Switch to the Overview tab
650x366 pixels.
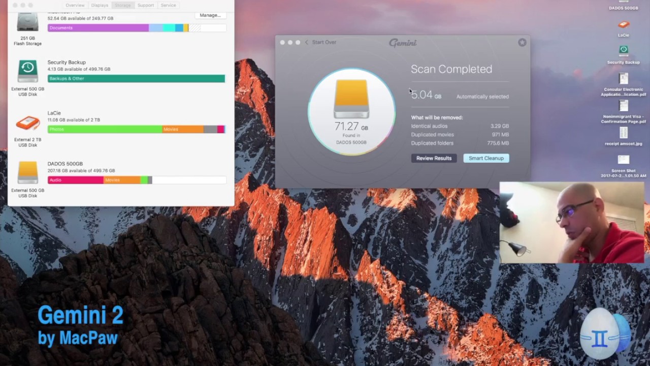(75, 5)
